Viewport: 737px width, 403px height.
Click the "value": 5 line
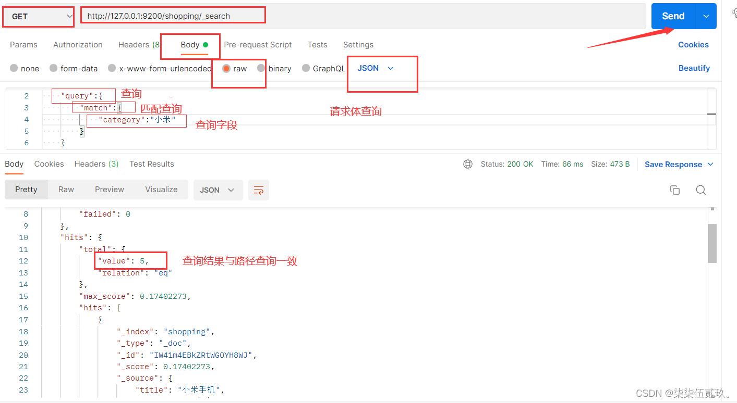pos(124,261)
